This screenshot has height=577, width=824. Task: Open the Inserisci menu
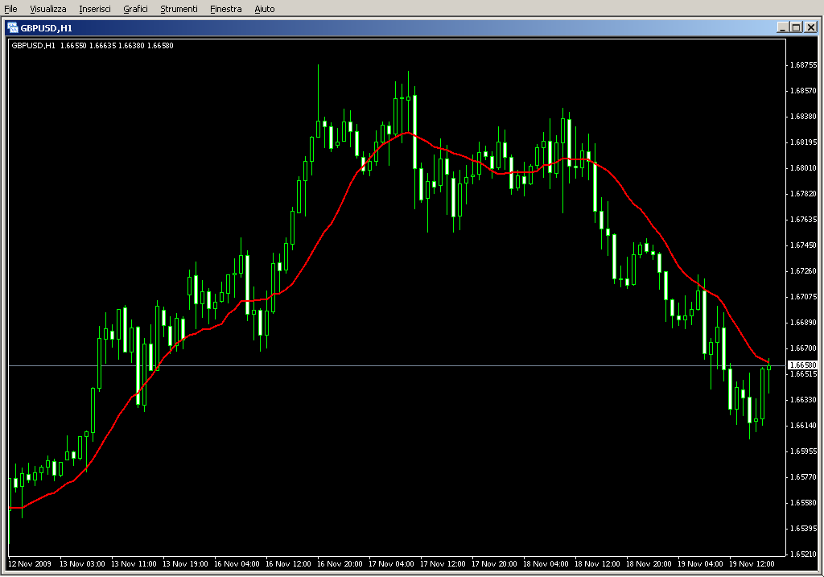95,9
